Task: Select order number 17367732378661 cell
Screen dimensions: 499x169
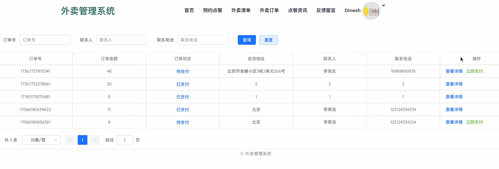Action: (35, 84)
